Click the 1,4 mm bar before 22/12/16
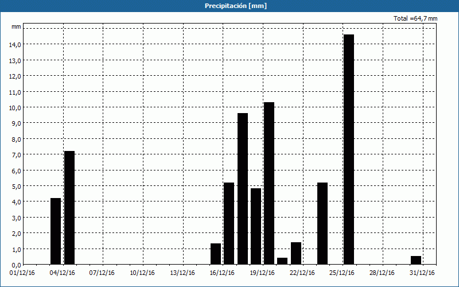Screen dimensions: 459x287 (296, 253)
